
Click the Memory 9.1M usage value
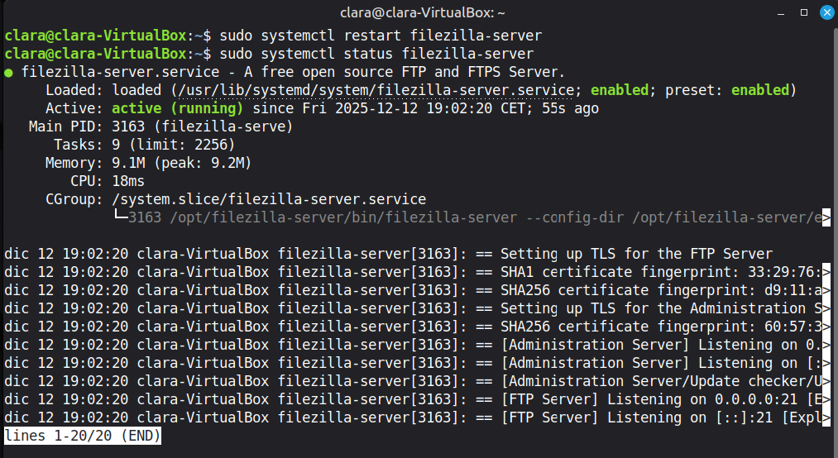(128, 163)
